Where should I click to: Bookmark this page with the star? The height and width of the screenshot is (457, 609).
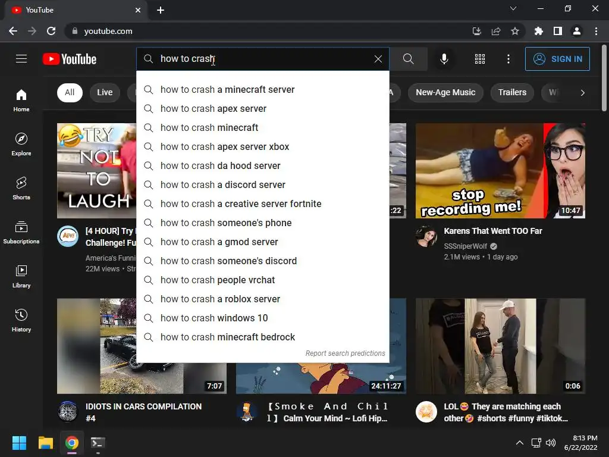[x=514, y=31]
